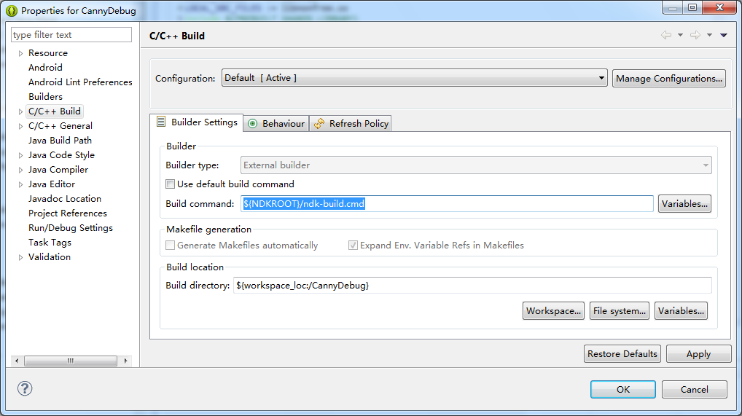Open the forward history dropdown arrow
This screenshot has width=742, height=416.
coord(709,35)
